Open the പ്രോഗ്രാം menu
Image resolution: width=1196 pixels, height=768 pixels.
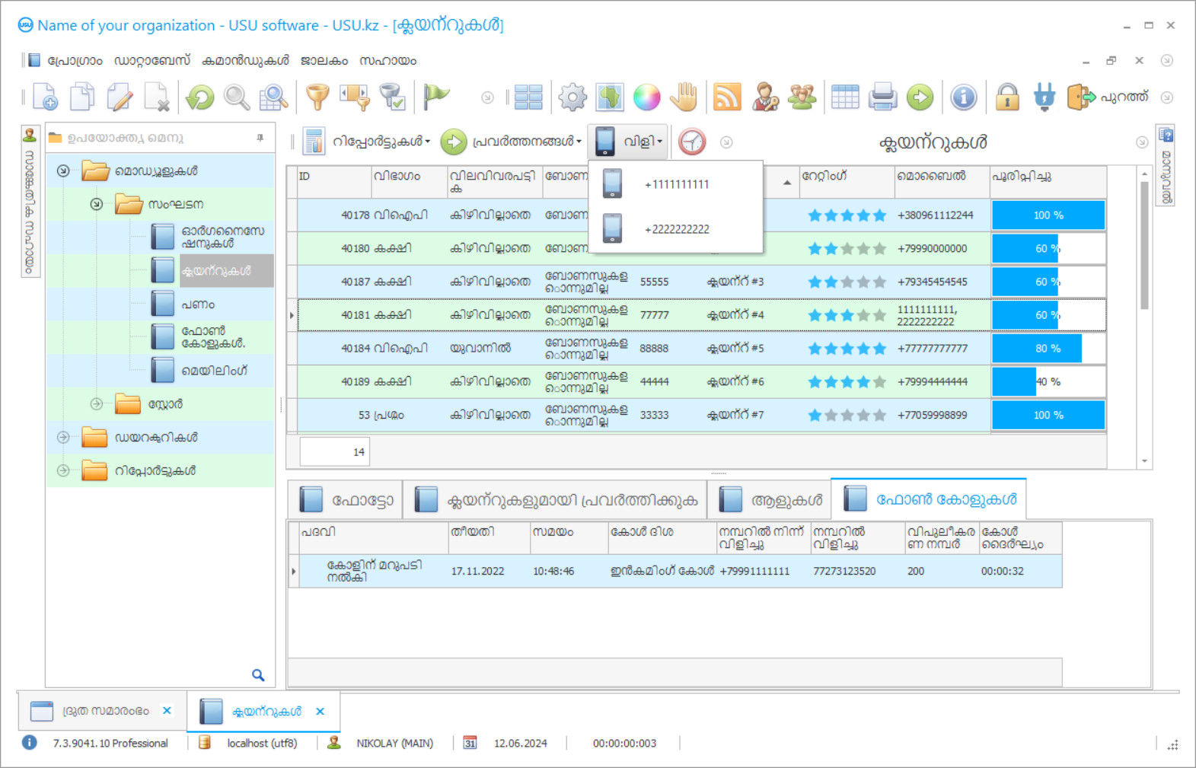tap(75, 61)
